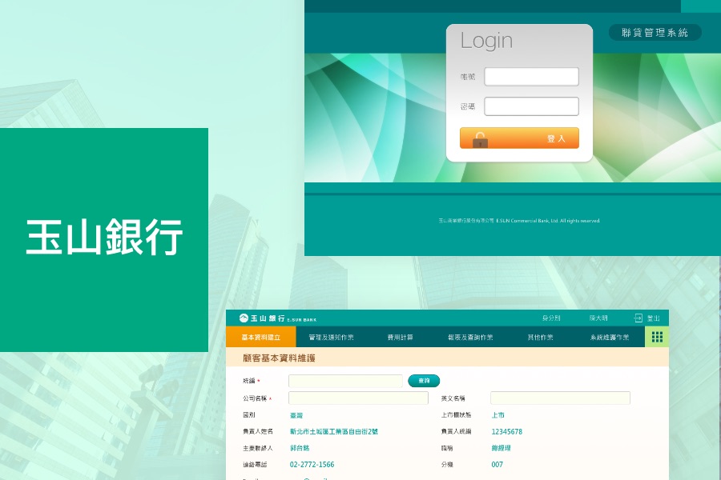This screenshot has width=721, height=480.
Task: Click the 查詢 search button
Action: click(424, 381)
